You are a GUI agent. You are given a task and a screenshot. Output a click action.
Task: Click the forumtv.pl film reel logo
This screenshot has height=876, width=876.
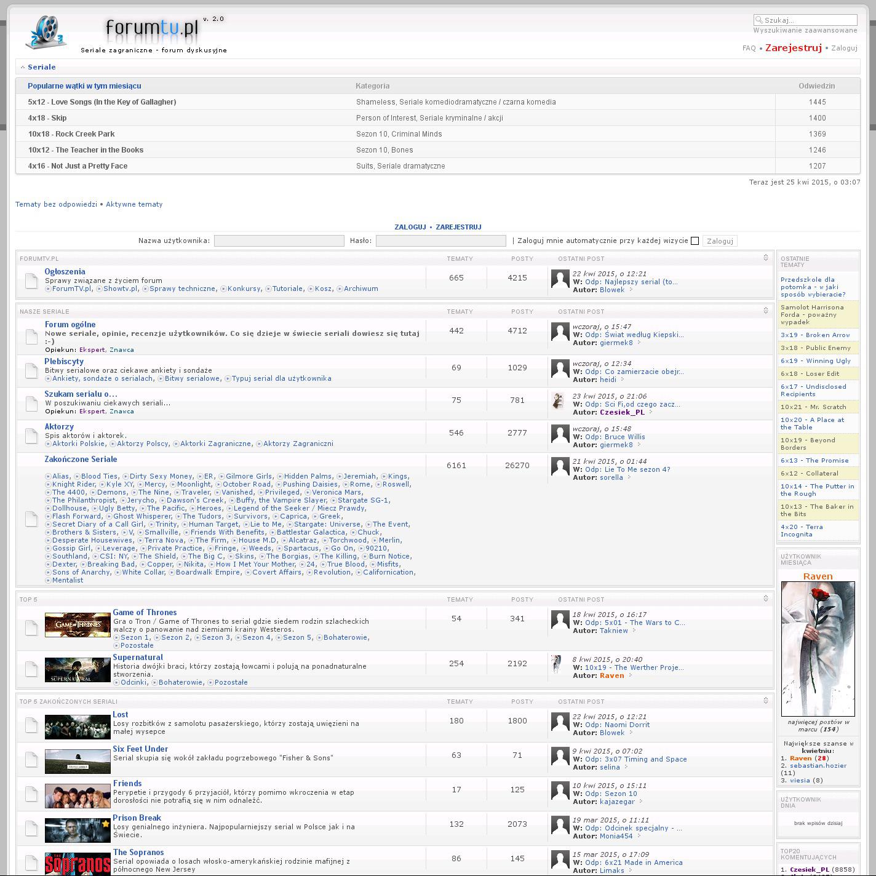click(x=45, y=33)
